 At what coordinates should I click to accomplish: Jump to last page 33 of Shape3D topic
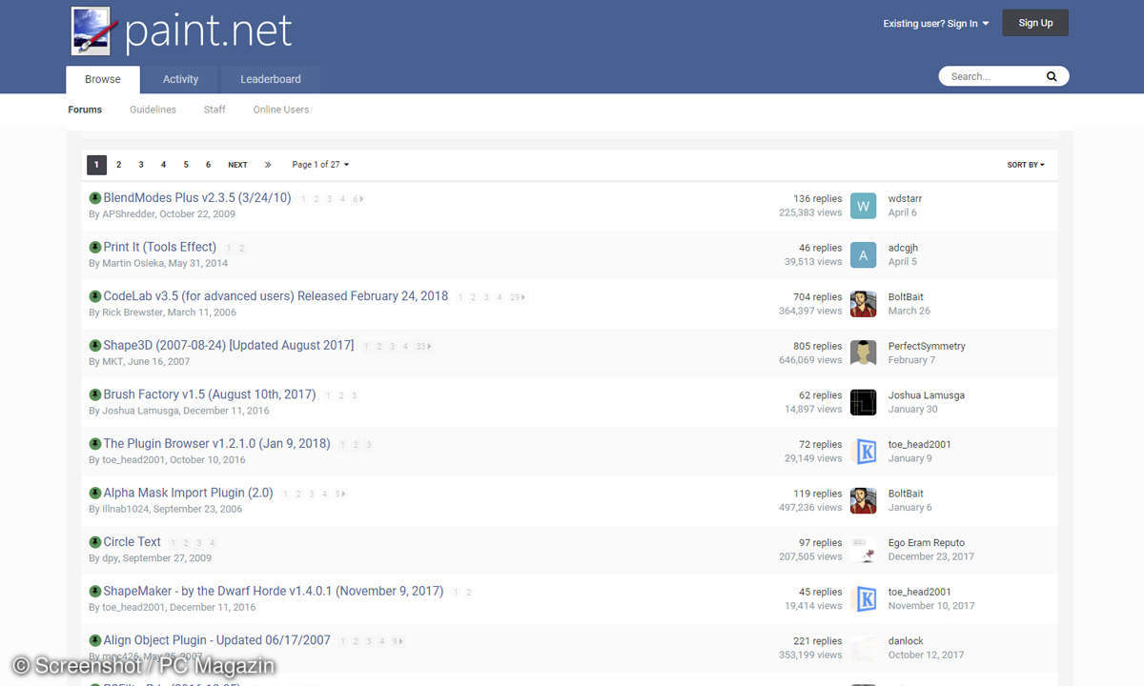click(x=423, y=347)
